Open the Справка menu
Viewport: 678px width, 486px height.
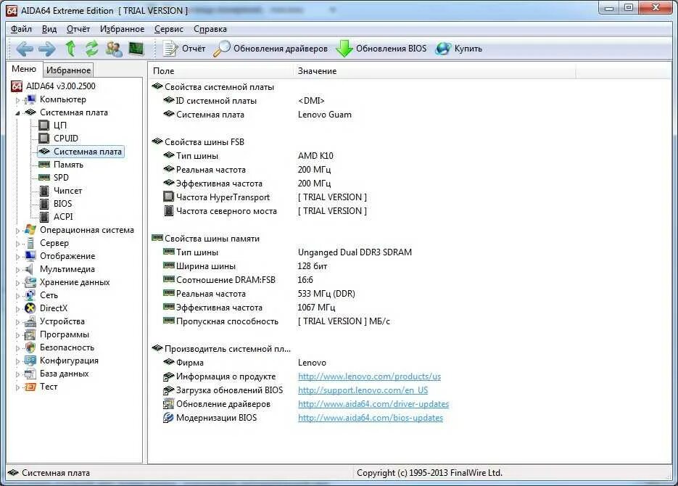click(x=210, y=29)
